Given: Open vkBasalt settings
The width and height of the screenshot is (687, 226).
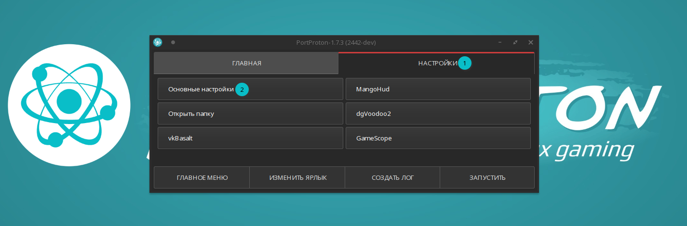Looking at the screenshot, I should point(250,138).
